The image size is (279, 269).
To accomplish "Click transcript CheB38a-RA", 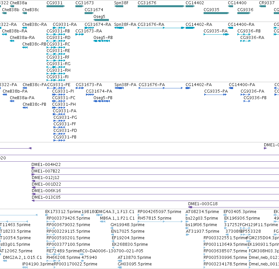I will point(22,37).
